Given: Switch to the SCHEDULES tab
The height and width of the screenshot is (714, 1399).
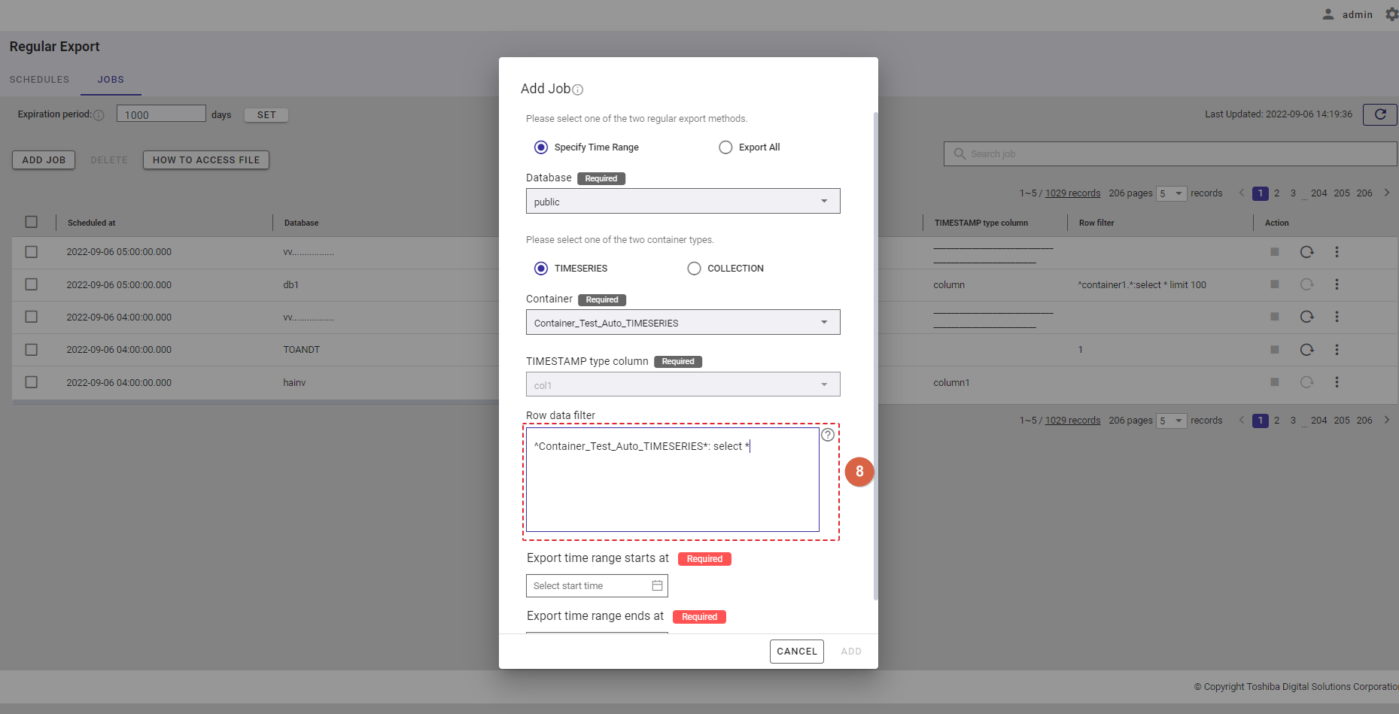Looking at the screenshot, I should 39,80.
